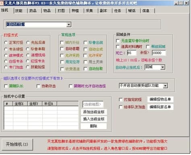
Task: Click the 坐标Y column header
Action: (35, 104)
